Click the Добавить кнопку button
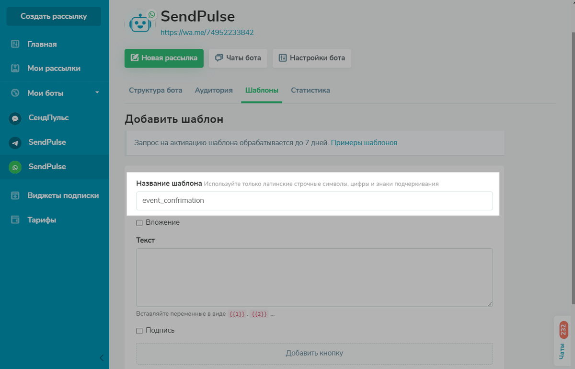This screenshot has height=369, width=575. (x=314, y=353)
